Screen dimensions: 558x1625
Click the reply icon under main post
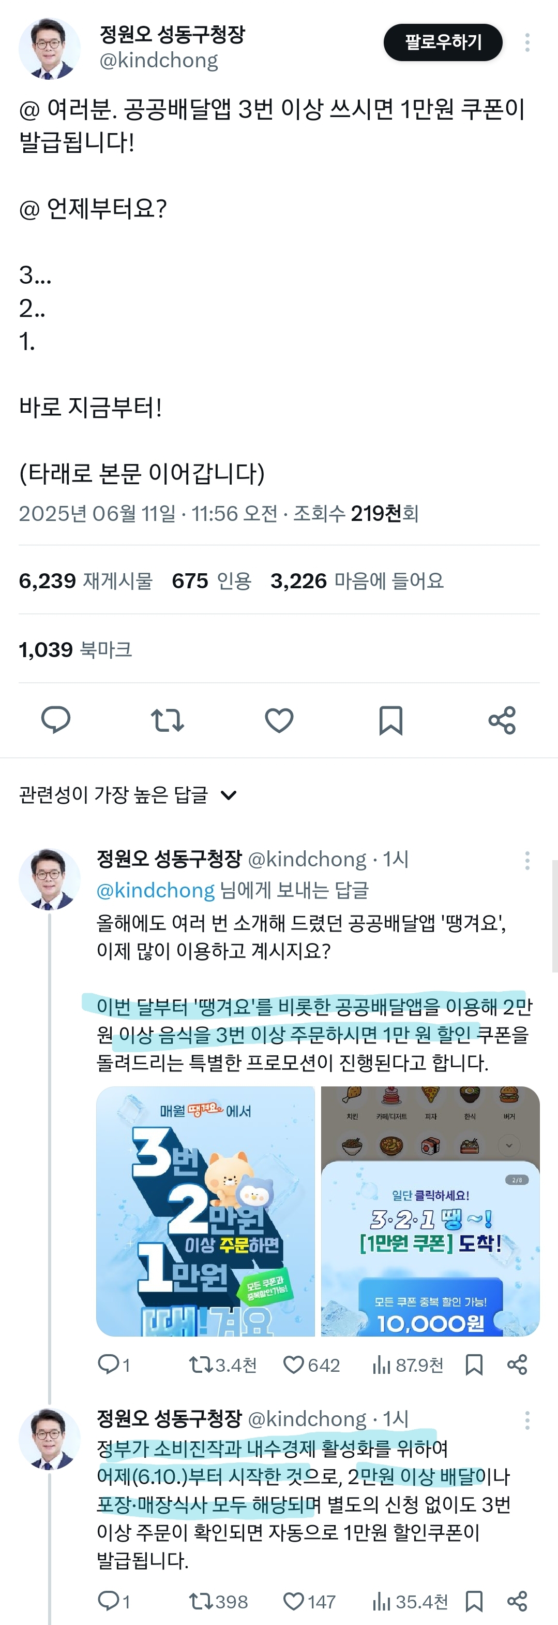coord(55,720)
